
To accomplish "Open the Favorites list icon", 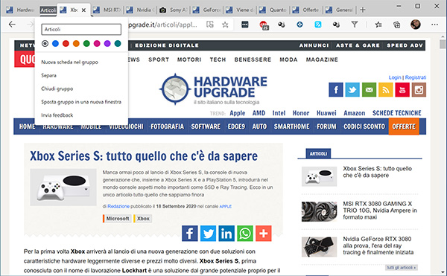I will [378, 25].
